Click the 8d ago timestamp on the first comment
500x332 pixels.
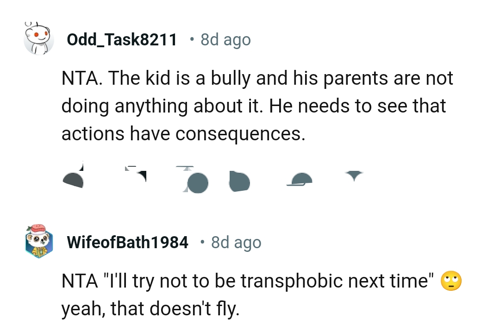(x=225, y=39)
